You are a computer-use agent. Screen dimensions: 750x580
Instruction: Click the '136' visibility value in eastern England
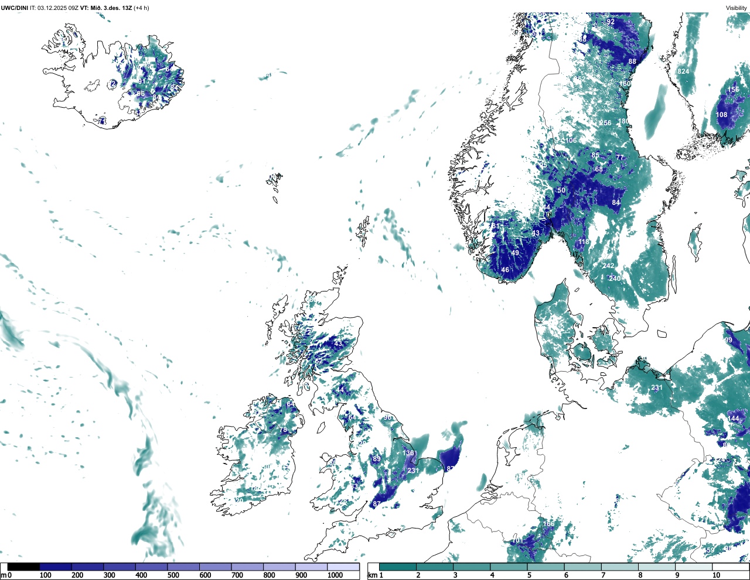coord(409,453)
